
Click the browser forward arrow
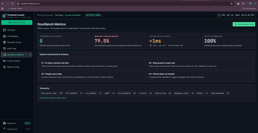click(x=8, y=3)
